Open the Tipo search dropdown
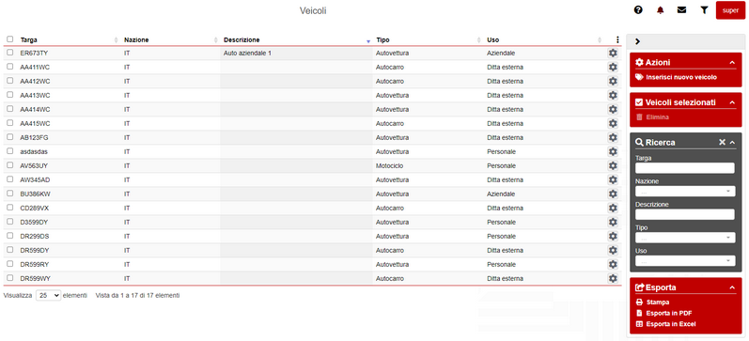The width and height of the screenshot is (749, 341). coord(685,238)
